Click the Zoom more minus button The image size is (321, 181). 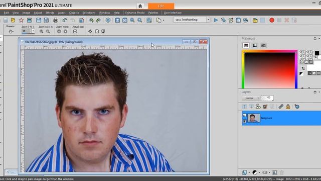pos(59,31)
